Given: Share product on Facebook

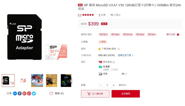Looking at the screenshot, I should pyautogui.click(x=20, y=93).
